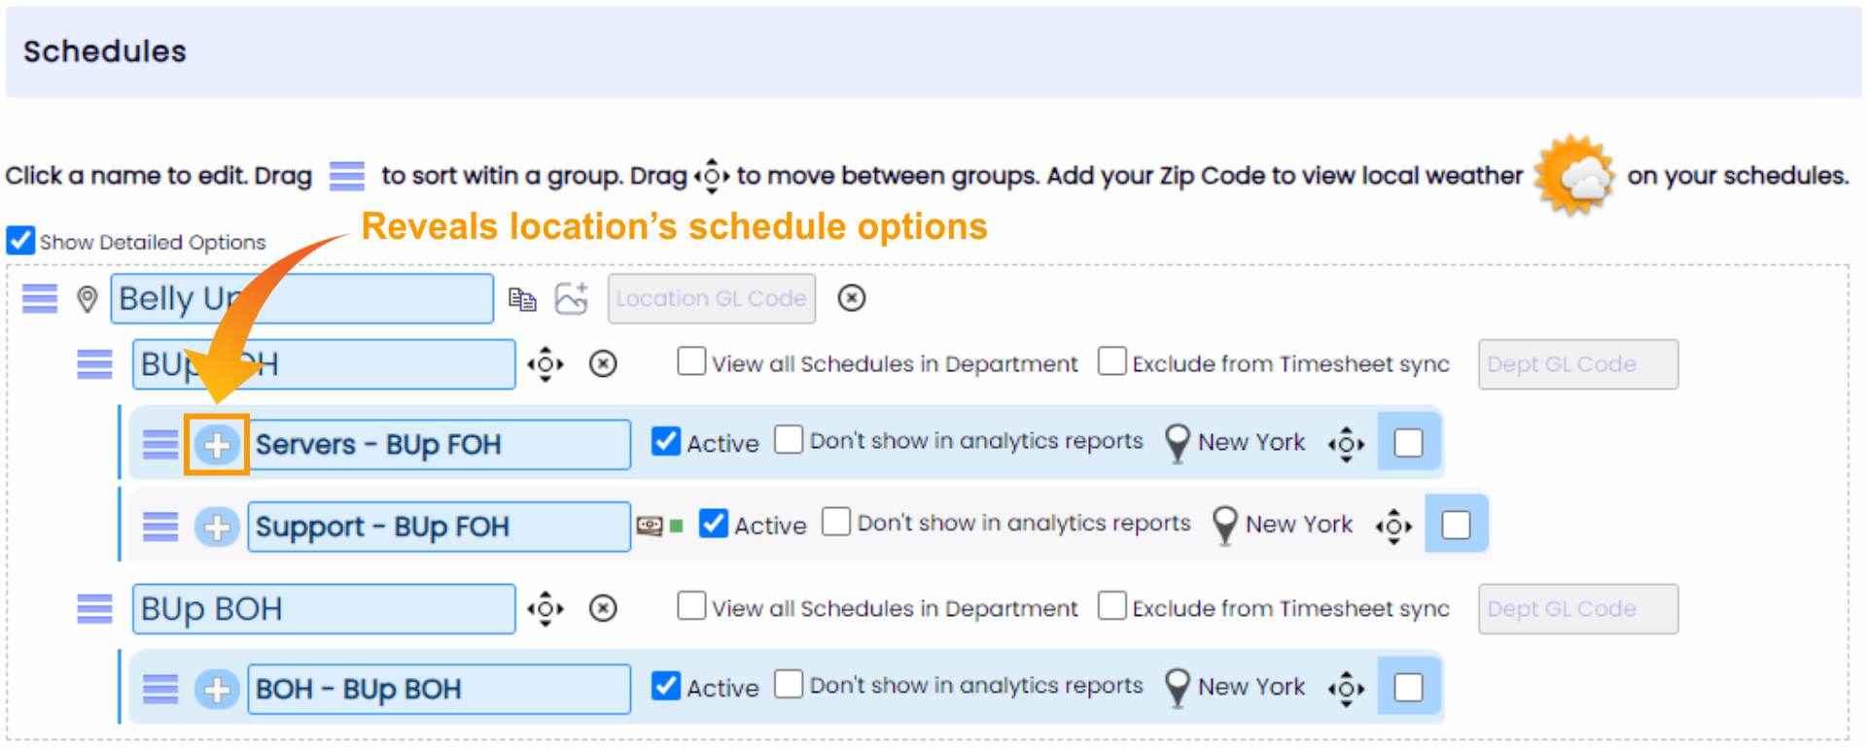Click the sort handle for Belly Up location
The height and width of the screenshot is (748, 1868).
(40, 298)
